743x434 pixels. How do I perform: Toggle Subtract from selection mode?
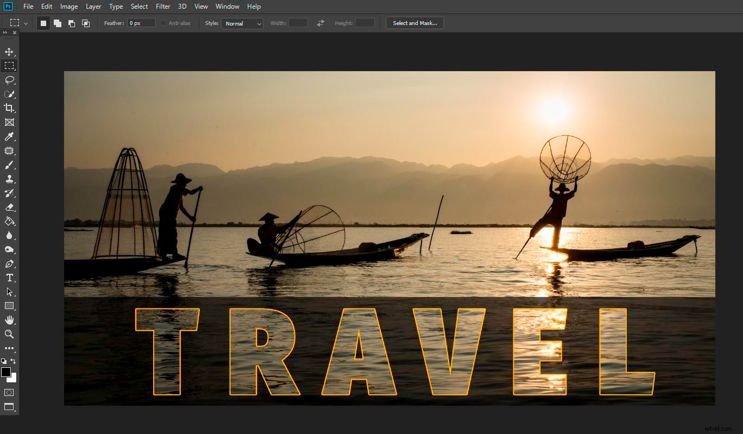72,23
